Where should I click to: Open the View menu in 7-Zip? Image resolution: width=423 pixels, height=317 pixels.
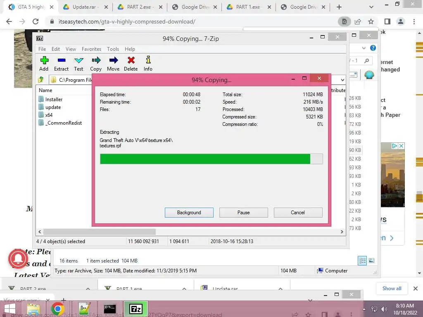pos(71,49)
